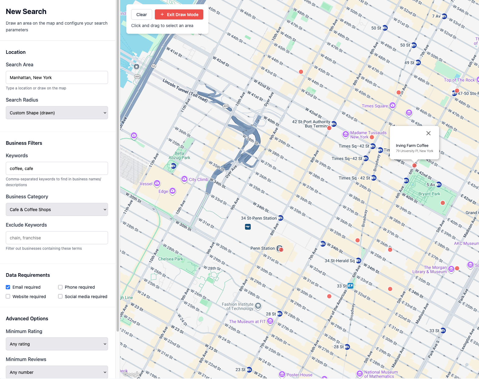Click the 79 University Pl, New York address text
Image resolution: width=479 pixels, height=379 pixels.
point(414,151)
